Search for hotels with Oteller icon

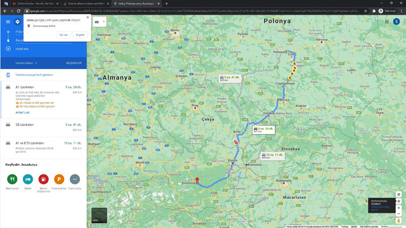coord(28,179)
